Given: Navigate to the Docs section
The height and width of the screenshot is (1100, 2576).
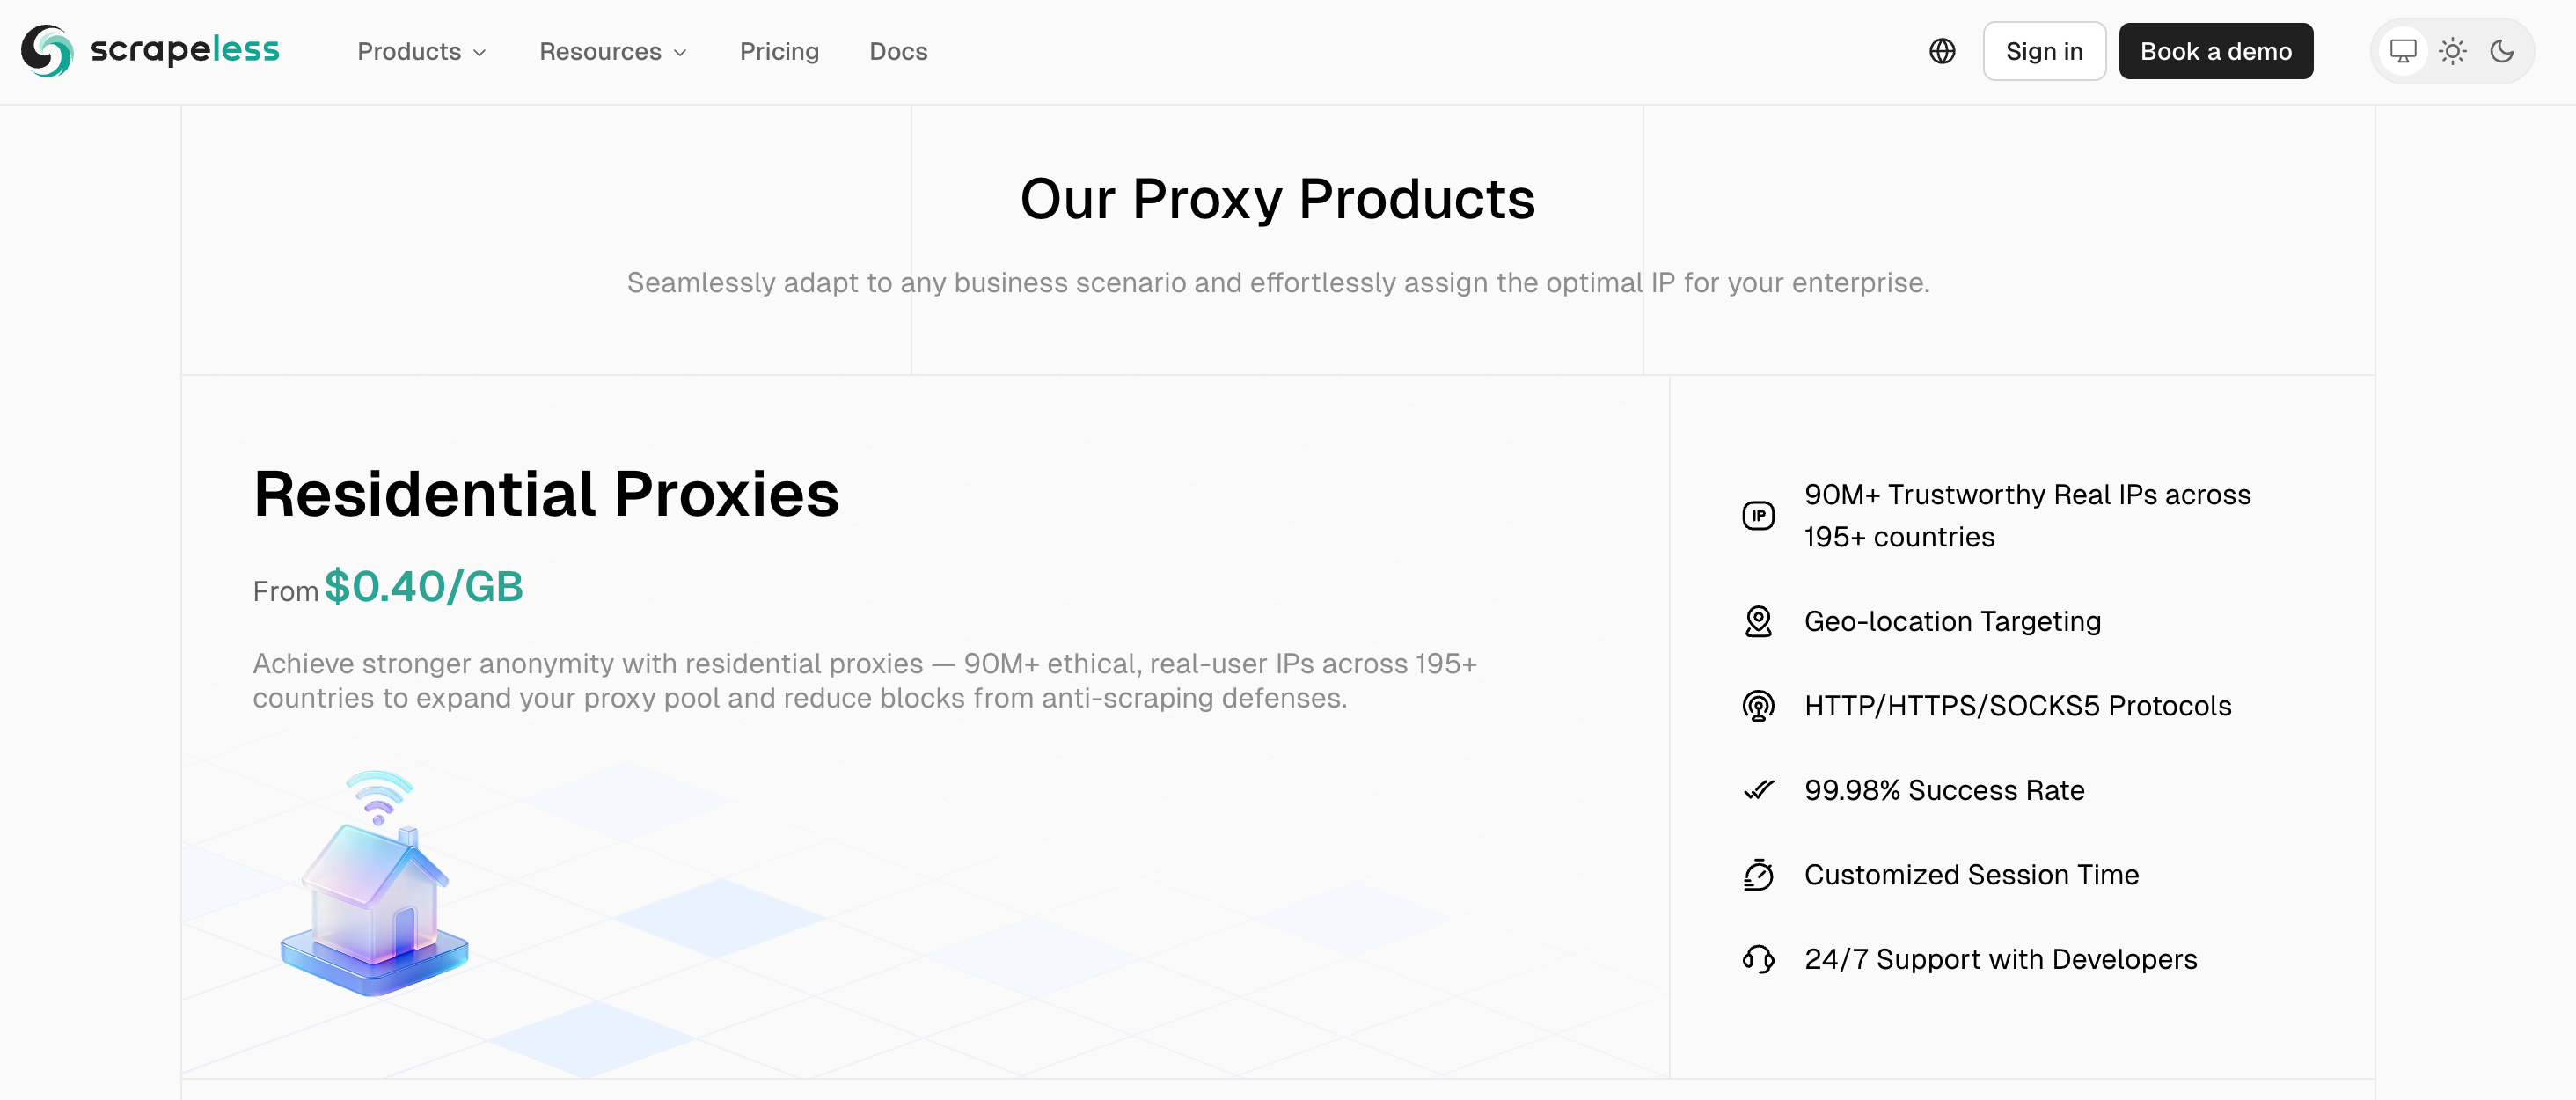Looking at the screenshot, I should [897, 51].
